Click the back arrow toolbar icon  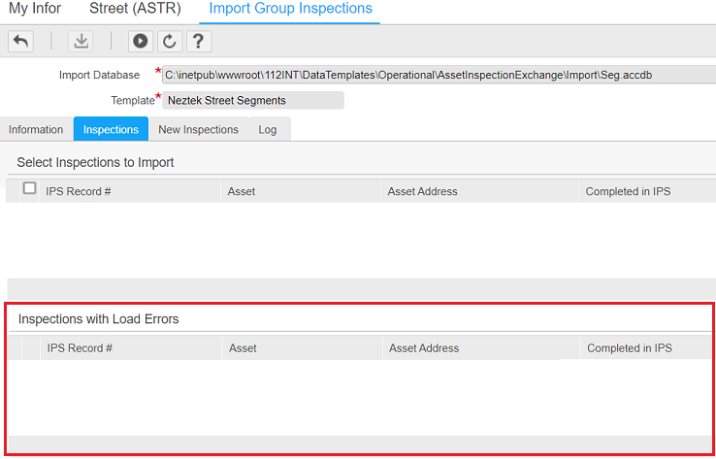coord(20,41)
